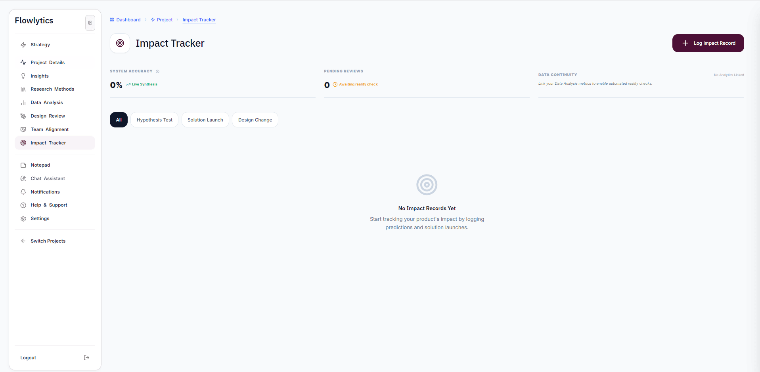760x372 pixels.
Task: Click the target icon beside the Impact Tracker heading
Action: [x=120, y=43]
